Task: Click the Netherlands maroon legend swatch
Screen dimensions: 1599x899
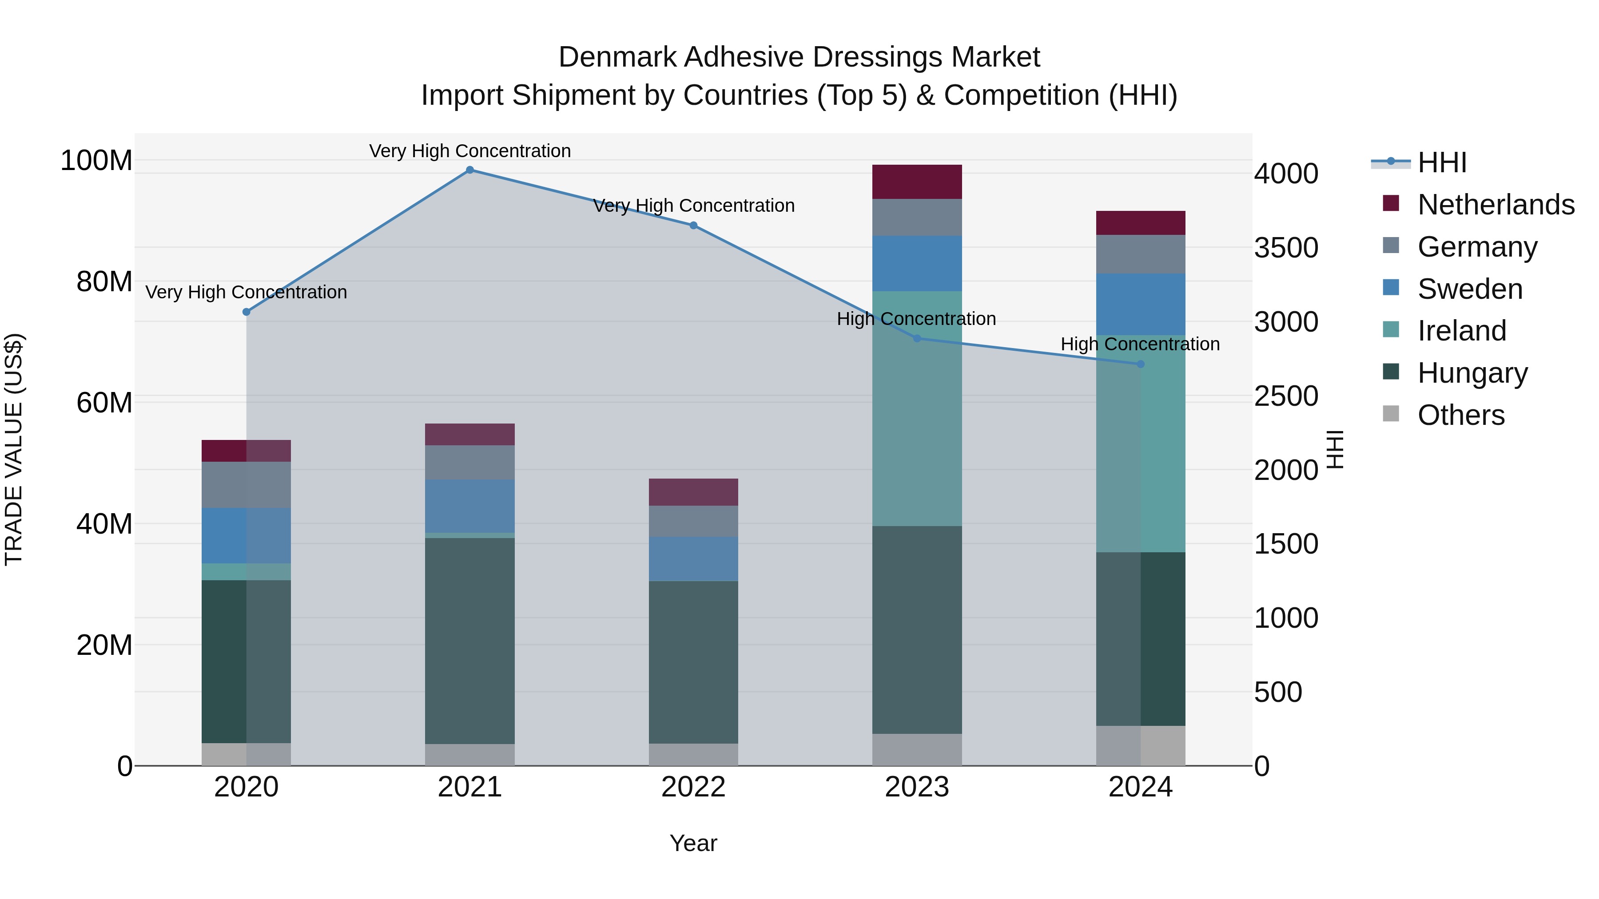Action: [1391, 203]
